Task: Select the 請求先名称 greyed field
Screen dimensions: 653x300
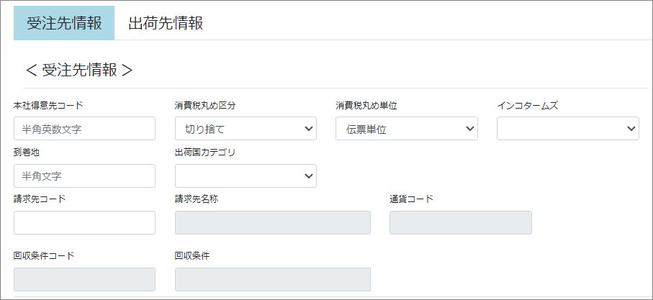Action: [273, 222]
